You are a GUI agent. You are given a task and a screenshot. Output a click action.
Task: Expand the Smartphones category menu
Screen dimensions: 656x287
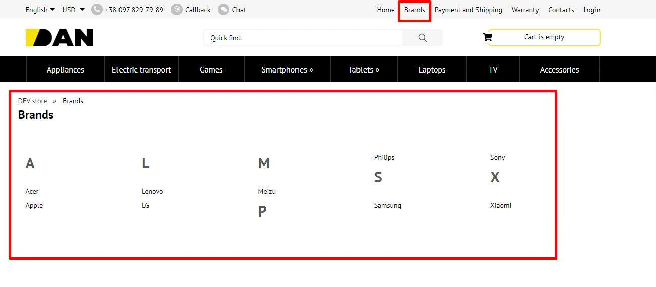[x=287, y=70]
